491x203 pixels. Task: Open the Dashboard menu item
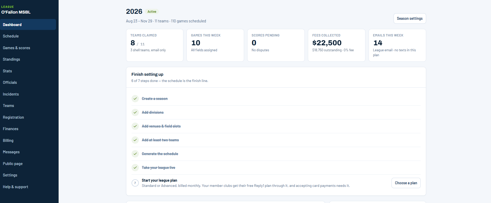pos(28,24)
